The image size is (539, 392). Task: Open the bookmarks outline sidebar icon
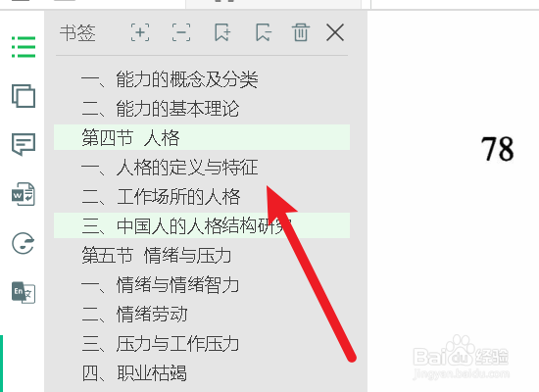click(24, 47)
